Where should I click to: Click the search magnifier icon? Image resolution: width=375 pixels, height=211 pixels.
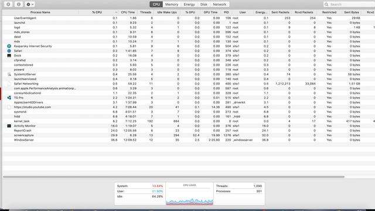[326, 4]
